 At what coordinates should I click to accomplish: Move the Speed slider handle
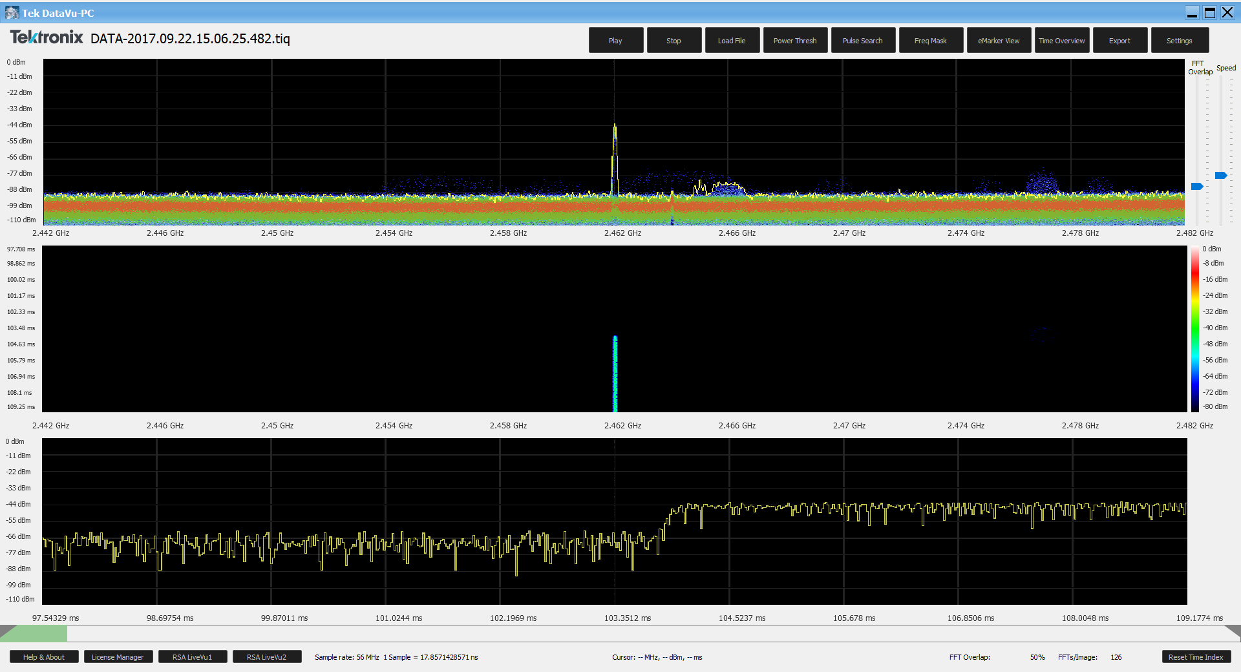point(1220,175)
